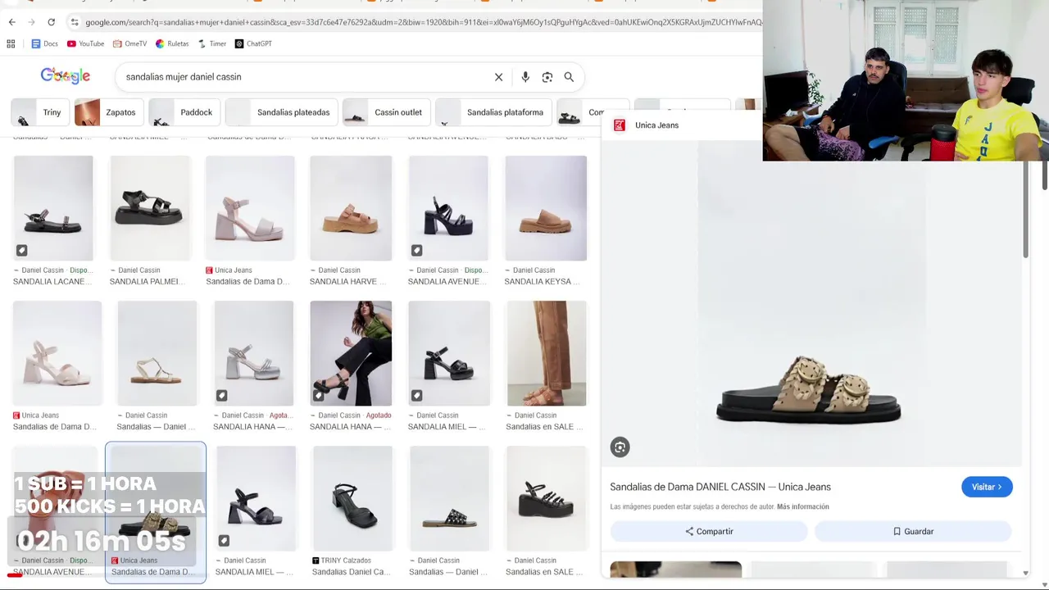Open the Sandalias en SALE brown pants thumbnail
The height and width of the screenshot is (590, 1049).
pyautogui.click(x=547, y=353)
